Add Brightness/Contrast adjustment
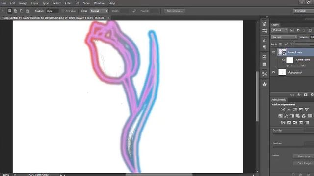This screenshot has width=314, height=176. (283, 110)
